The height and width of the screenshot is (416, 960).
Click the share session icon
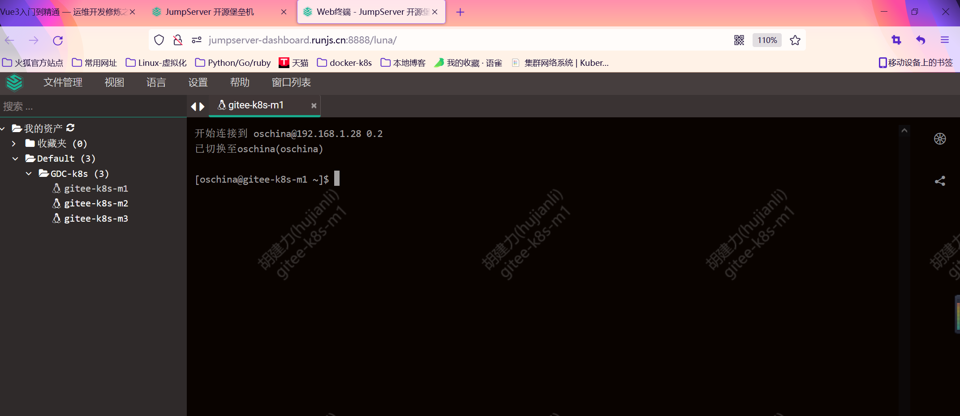coord(940,181)
